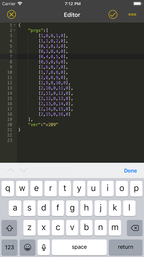
Task: Place cursor on [0,2,0,3,0] line
Action: tap(53, 46)
